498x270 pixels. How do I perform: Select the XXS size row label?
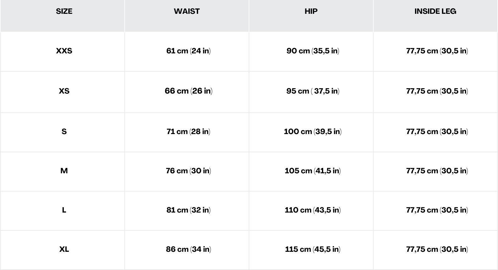point(64,51)
